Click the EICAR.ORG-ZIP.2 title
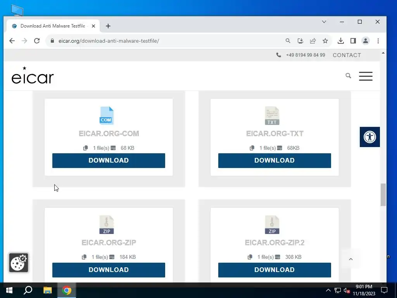 275,243
